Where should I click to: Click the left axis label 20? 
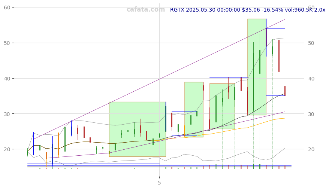[7, 149]
